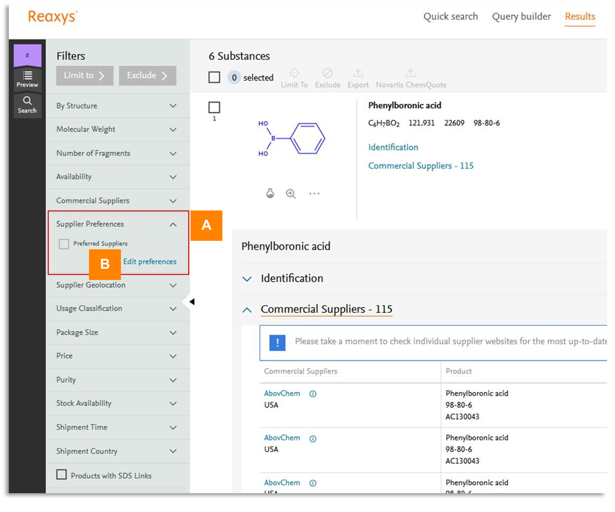615x512 pixels.
Task: Click the phenylboronic acid structure image
Action: (292, 138)
